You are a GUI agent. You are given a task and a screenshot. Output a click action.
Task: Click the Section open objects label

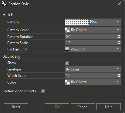tap(19, 91)
